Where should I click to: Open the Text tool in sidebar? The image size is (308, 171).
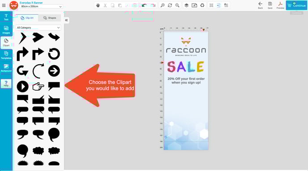point(6,17)
